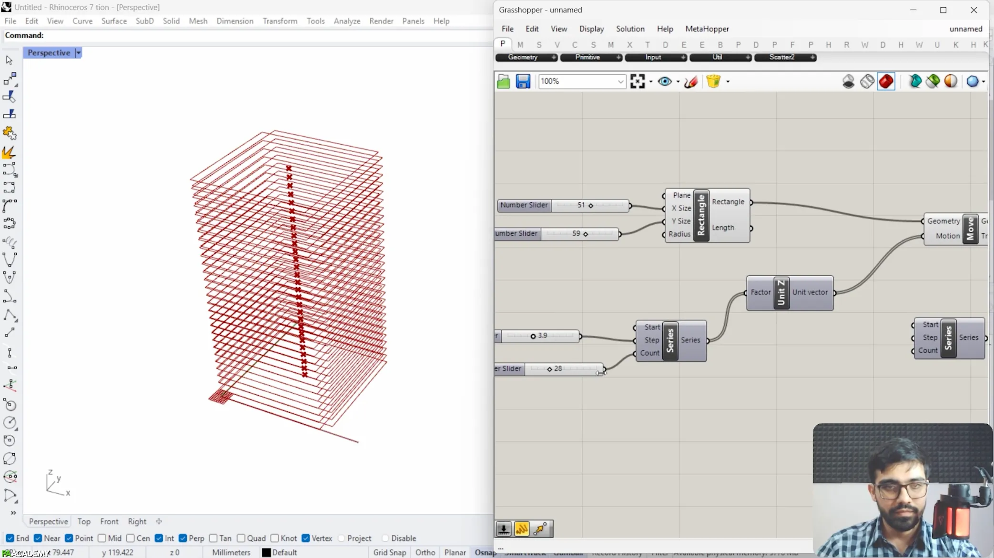The height and width of the screenshot is (558, 994).
Task: Toggle the End osnap checkbox
Action: [10, 538]
